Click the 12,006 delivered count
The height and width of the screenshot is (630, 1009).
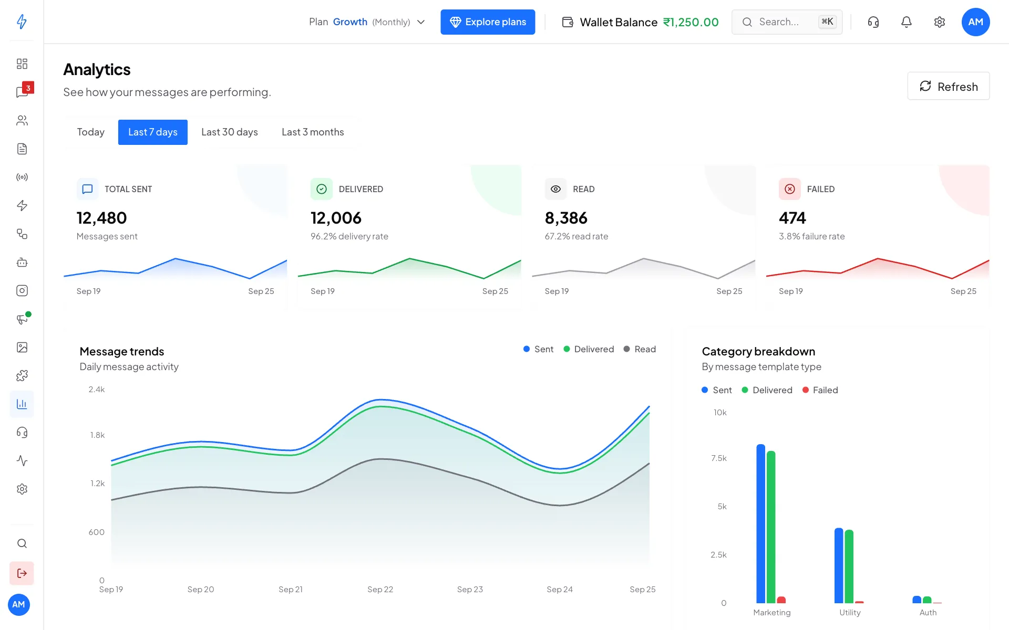pos(336,218)
